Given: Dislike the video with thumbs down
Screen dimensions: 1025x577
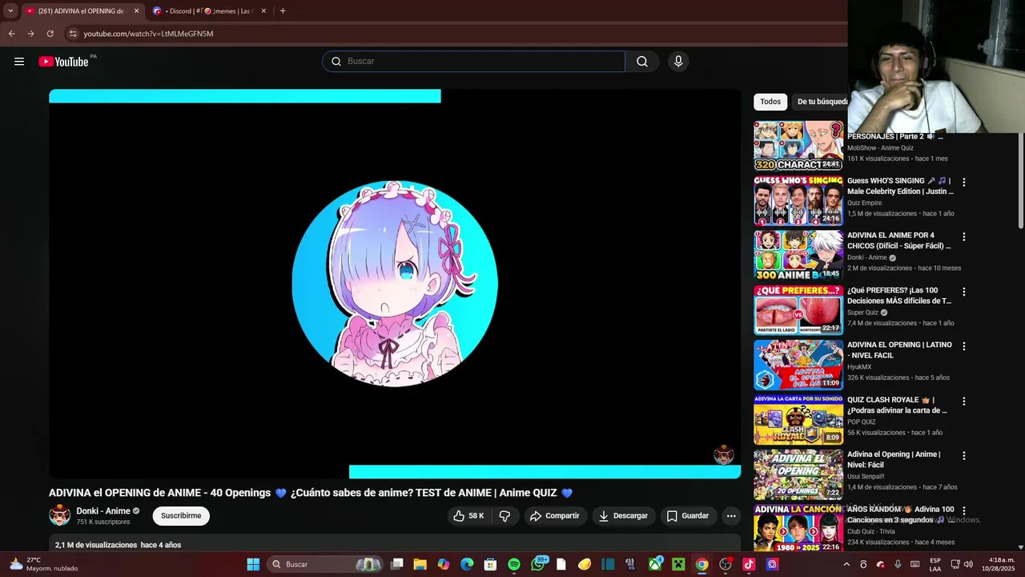Looking at the screenshot, I should tap(504, 516).
